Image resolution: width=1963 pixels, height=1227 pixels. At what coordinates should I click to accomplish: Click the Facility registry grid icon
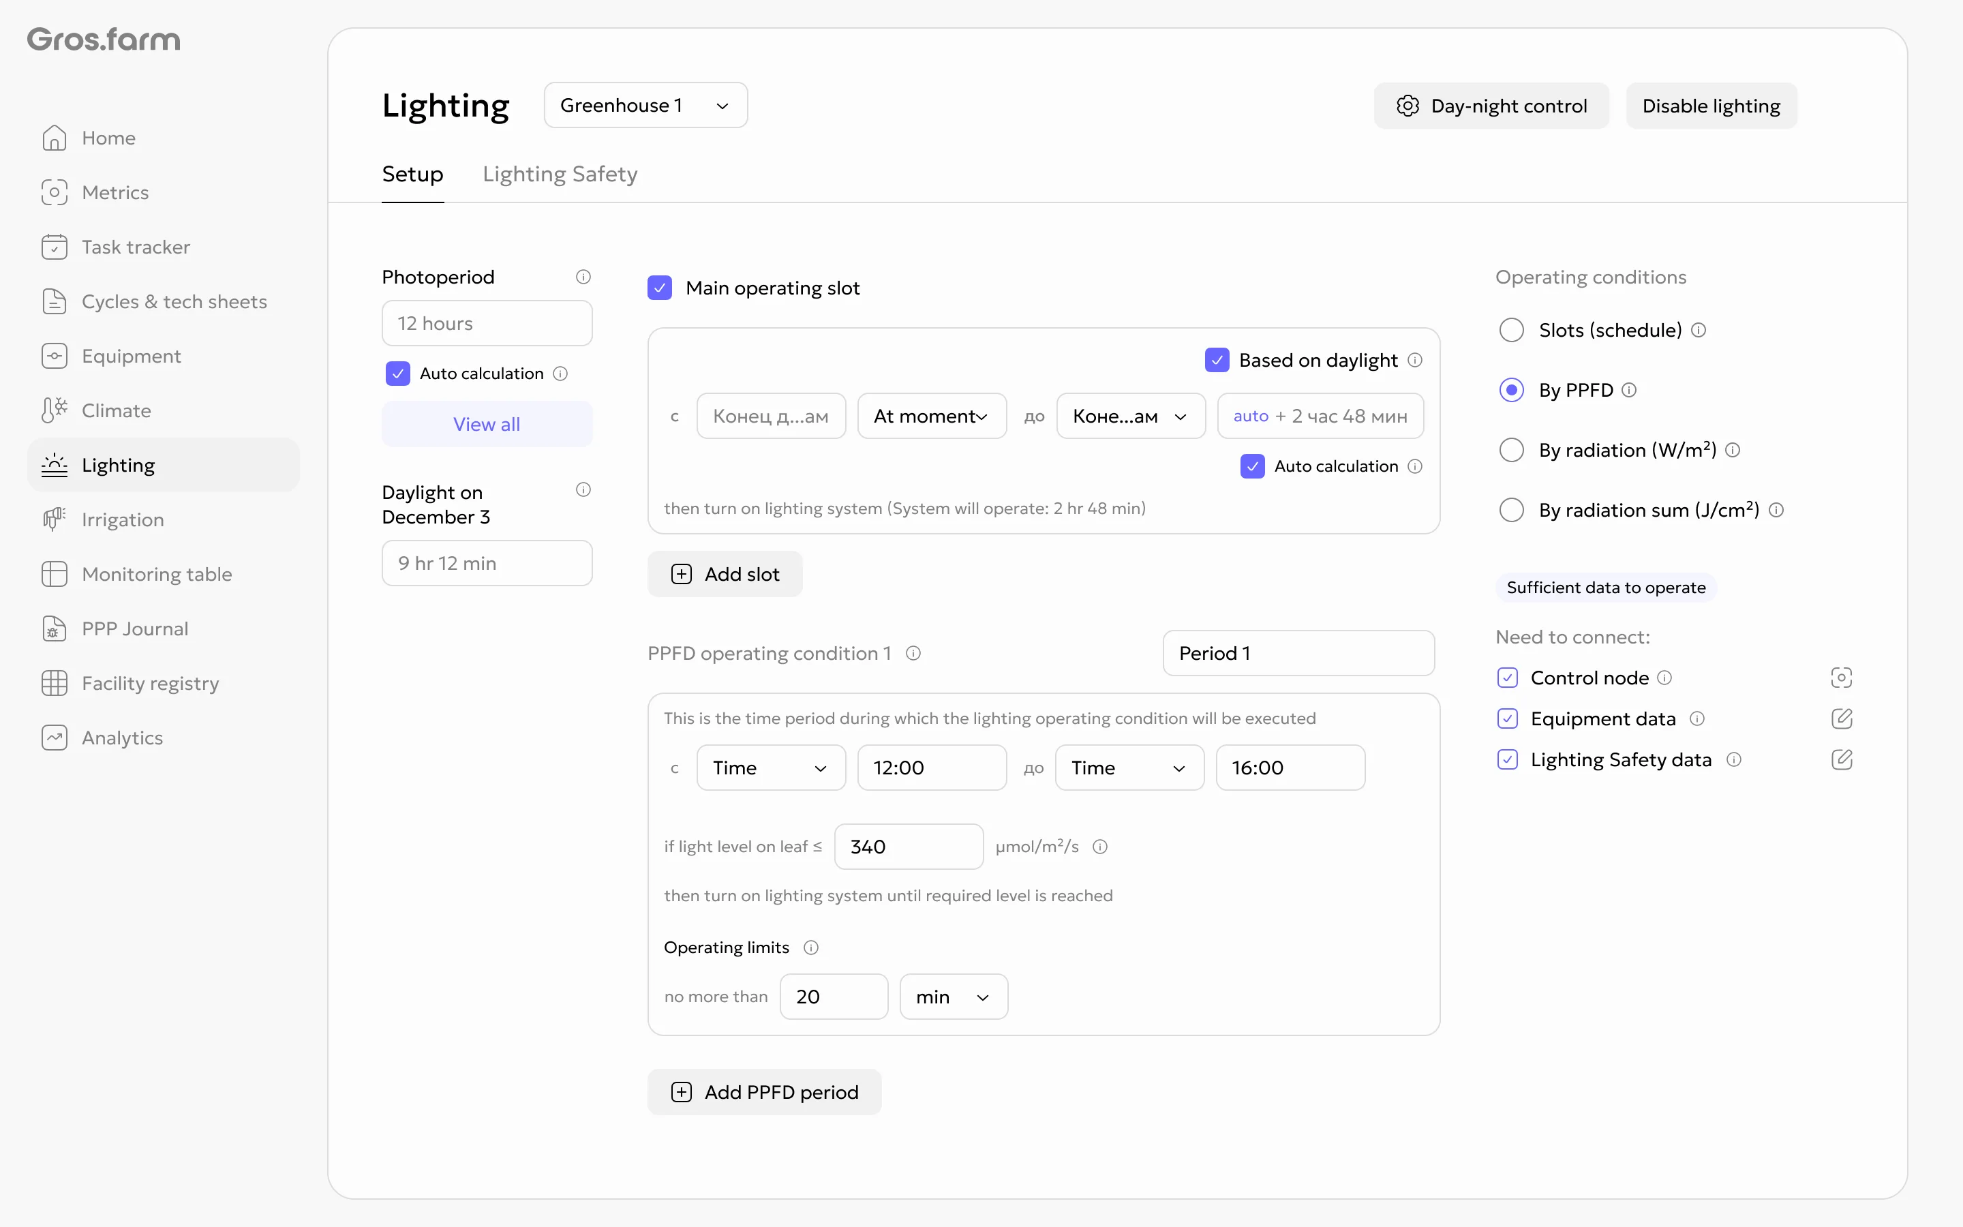coord(55,682)
